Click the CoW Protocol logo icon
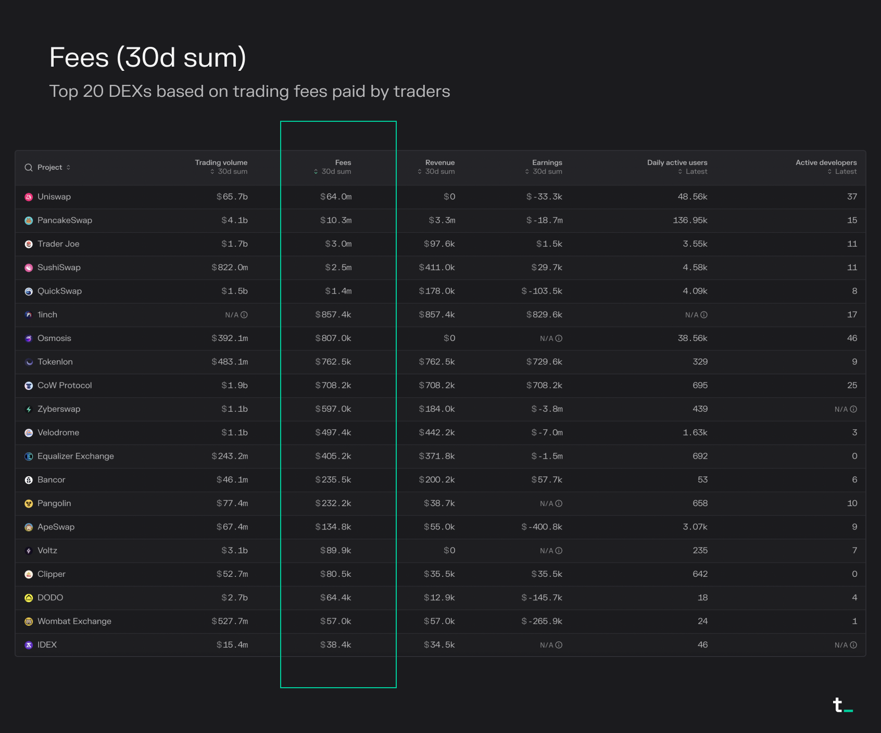 tap(29, 386)
